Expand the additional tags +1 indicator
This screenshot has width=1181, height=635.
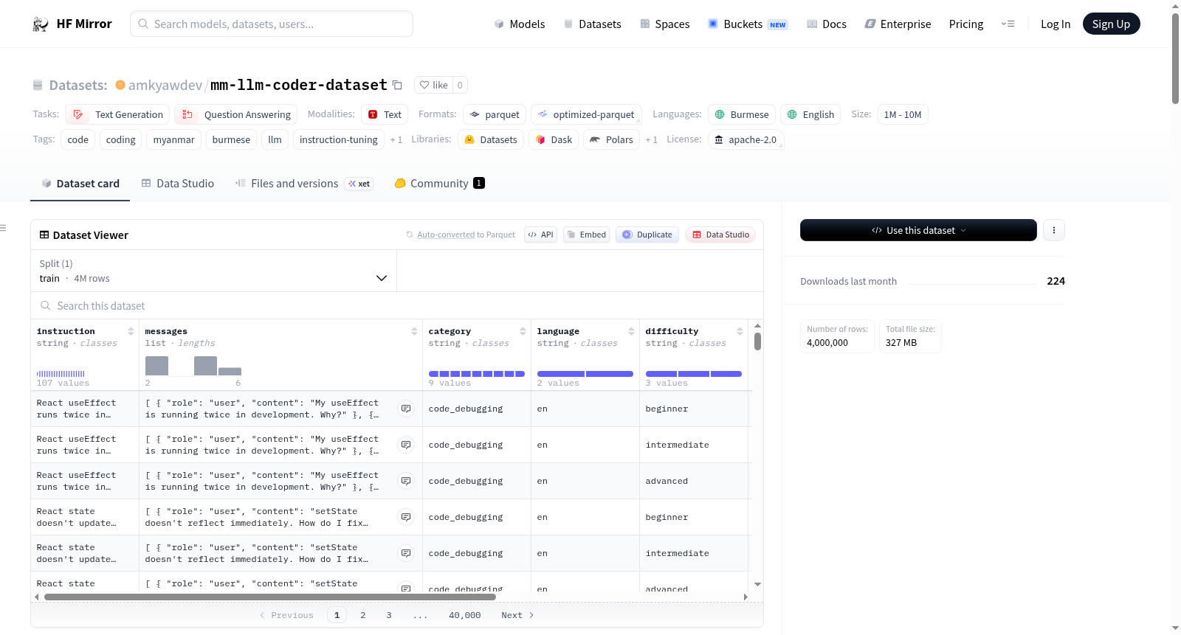tap(396, 140)
